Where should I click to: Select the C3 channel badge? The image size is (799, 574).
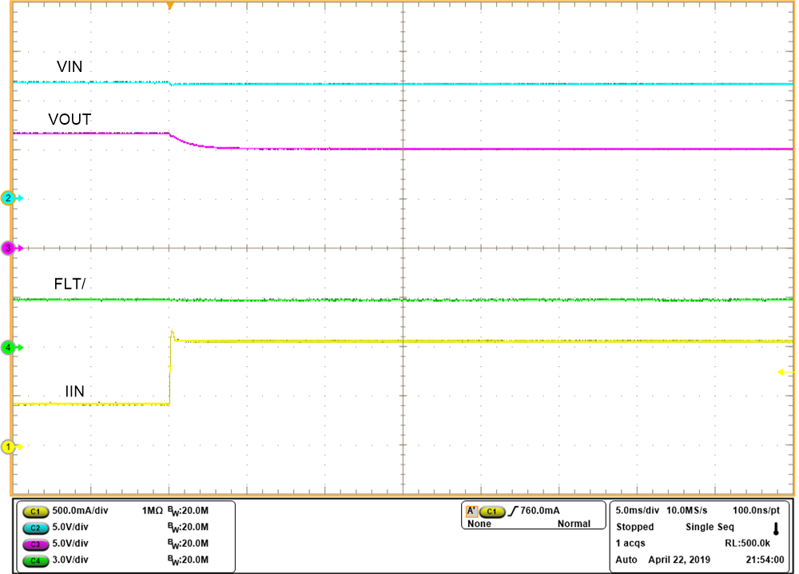point(34,544)
